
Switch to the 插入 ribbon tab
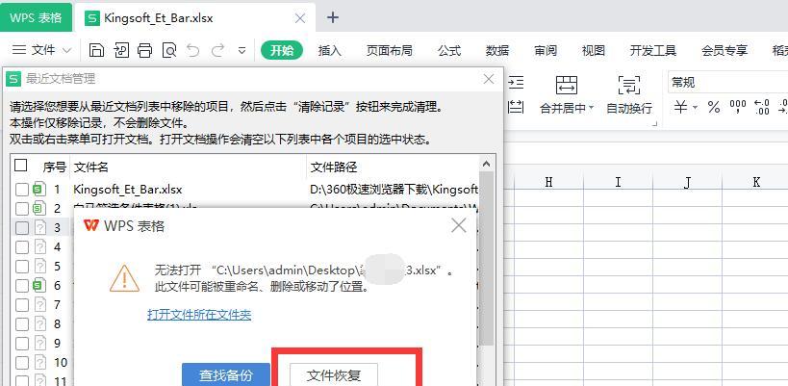point(330,50)
